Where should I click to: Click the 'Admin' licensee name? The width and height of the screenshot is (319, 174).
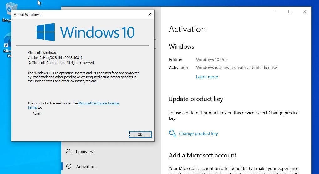point(37,114)
